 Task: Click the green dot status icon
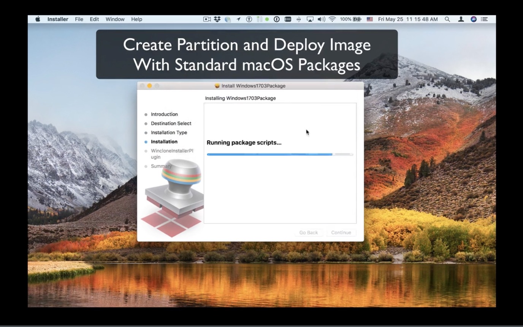267,19
